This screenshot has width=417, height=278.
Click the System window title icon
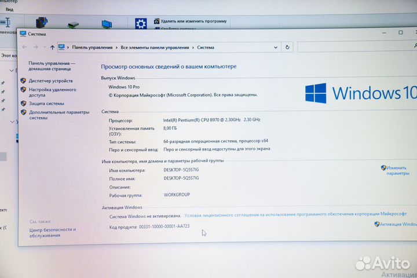pyautogui.click(x=23, y=34)
